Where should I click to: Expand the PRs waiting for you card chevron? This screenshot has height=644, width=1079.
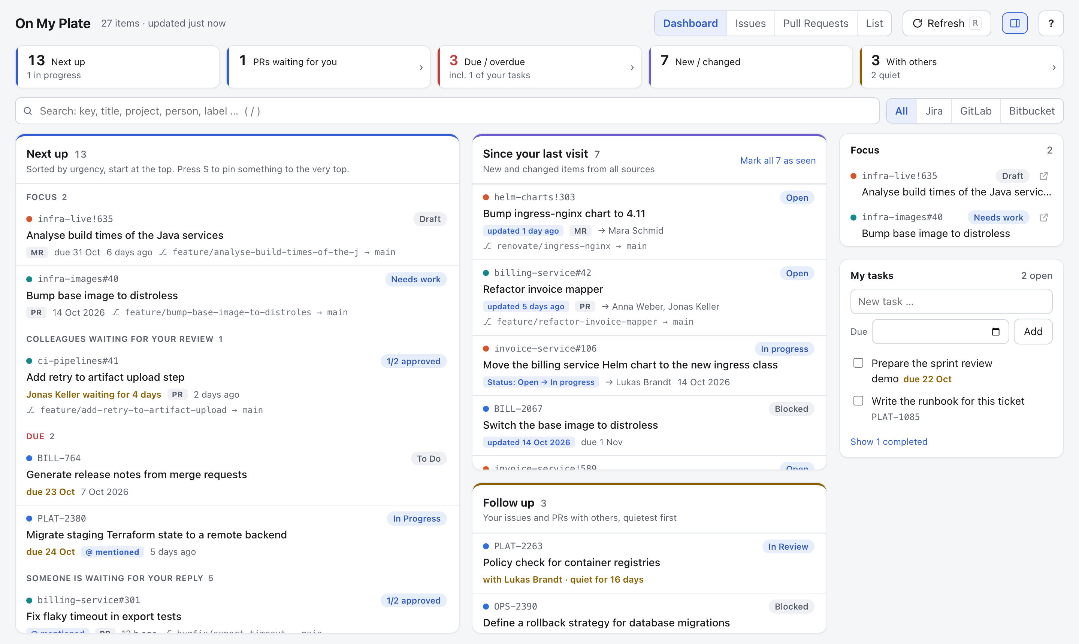421,68
